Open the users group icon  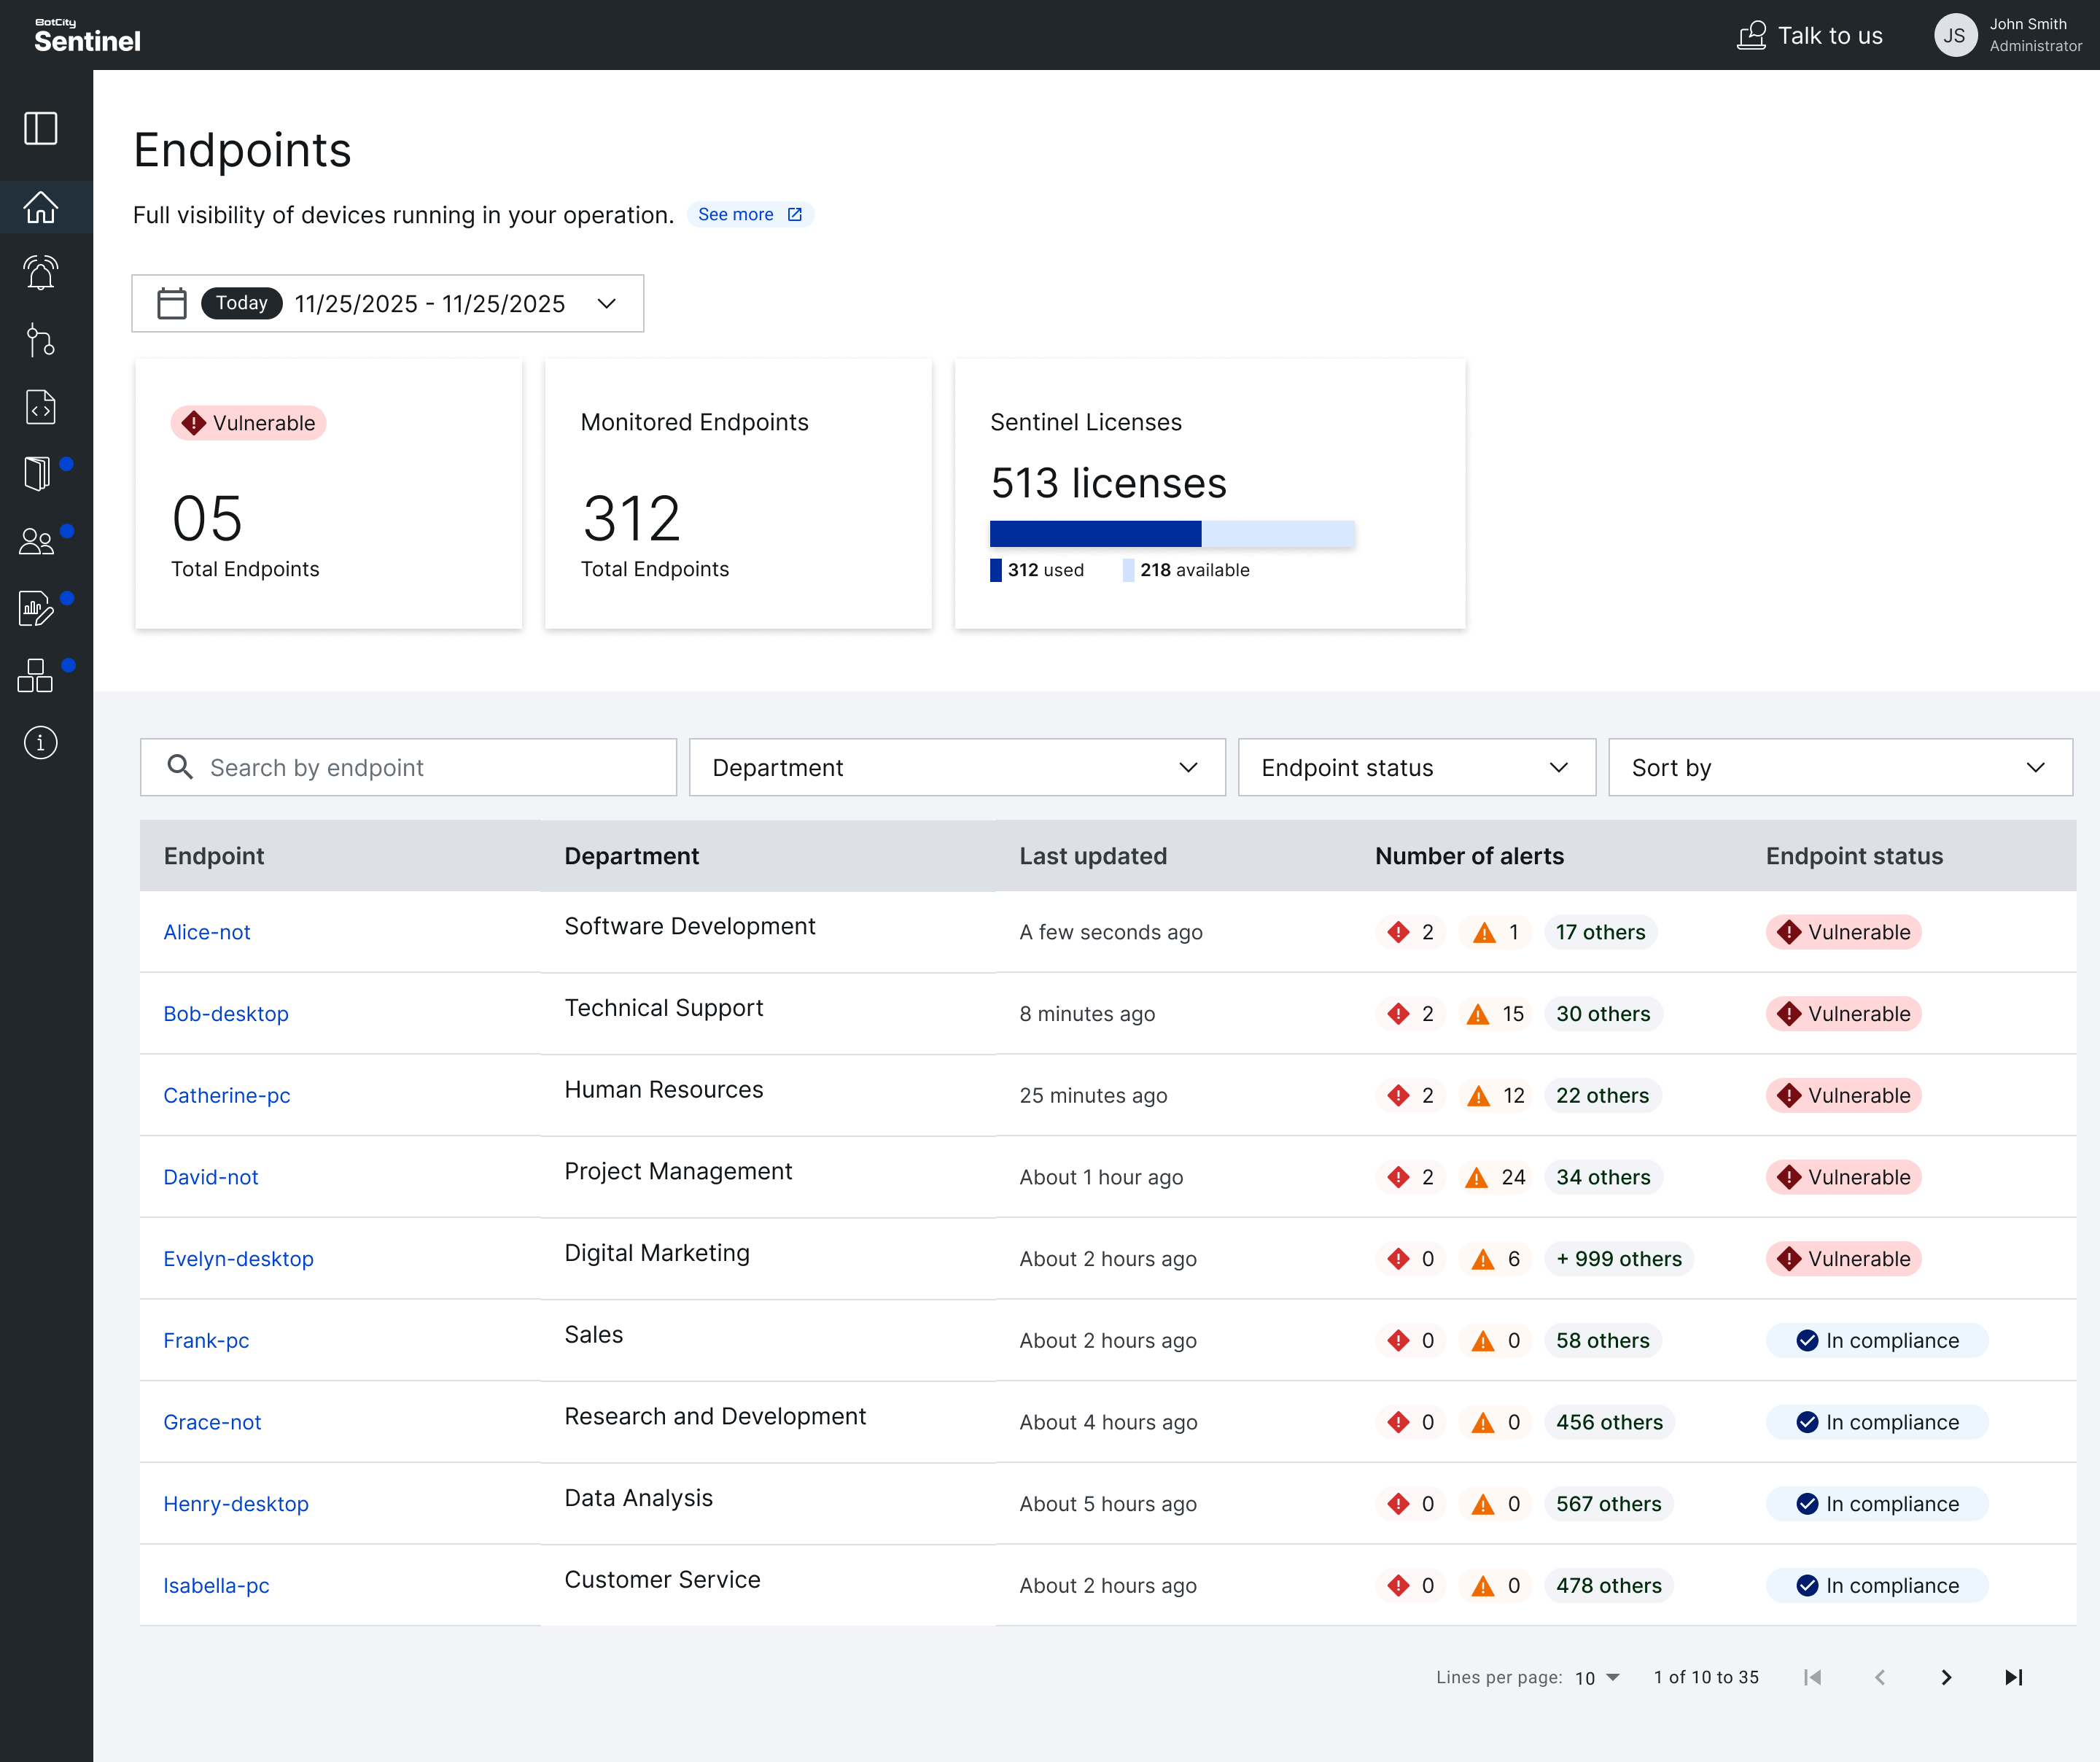coord(37,541)
